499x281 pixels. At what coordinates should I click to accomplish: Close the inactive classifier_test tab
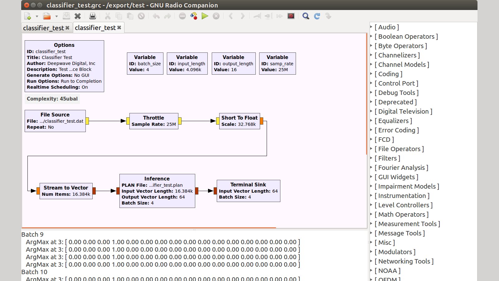[67, 28]
